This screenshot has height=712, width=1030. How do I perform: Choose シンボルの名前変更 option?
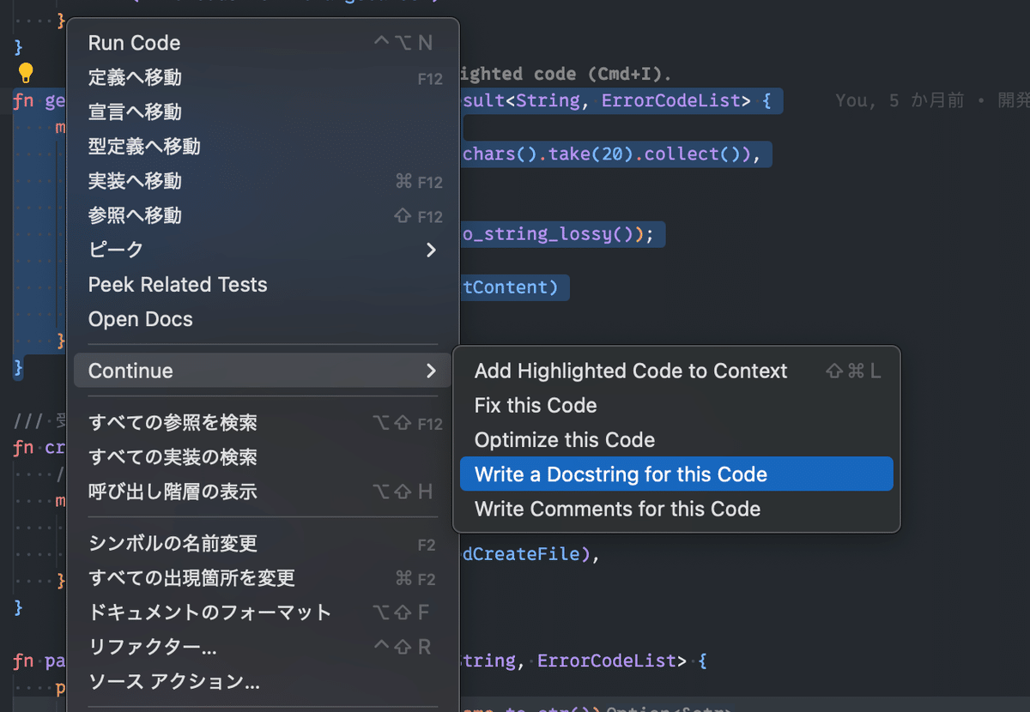pos(173,544)
